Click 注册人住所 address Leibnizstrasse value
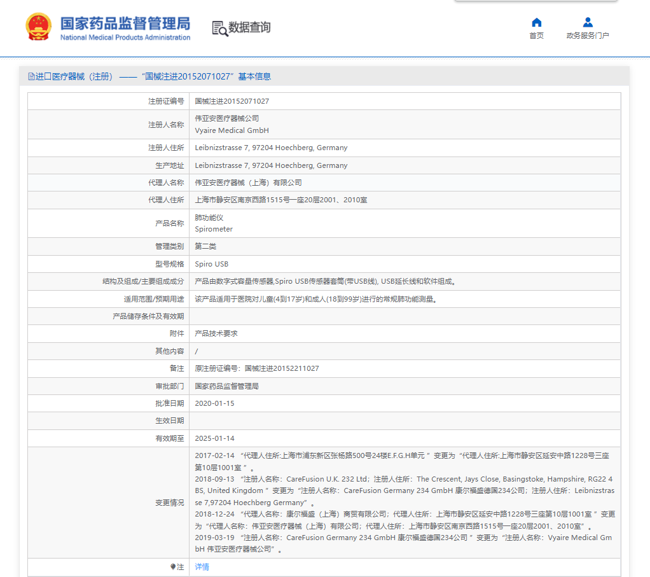This screenshot has height=577, width=650. tap(271, 148)
